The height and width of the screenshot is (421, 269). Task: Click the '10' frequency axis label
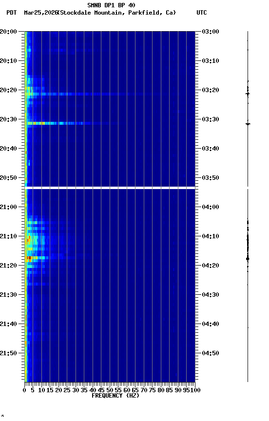point(41,390)
